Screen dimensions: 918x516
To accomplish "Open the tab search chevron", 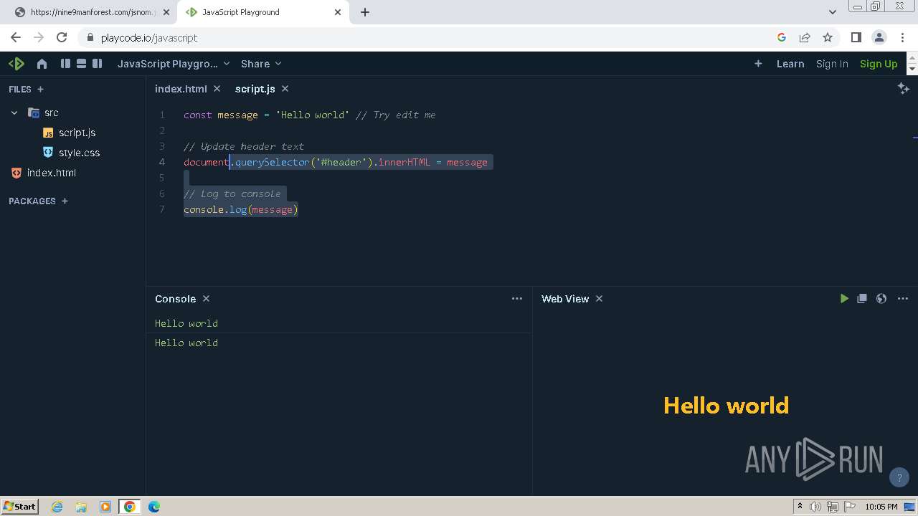I will [x=833, y=12].
